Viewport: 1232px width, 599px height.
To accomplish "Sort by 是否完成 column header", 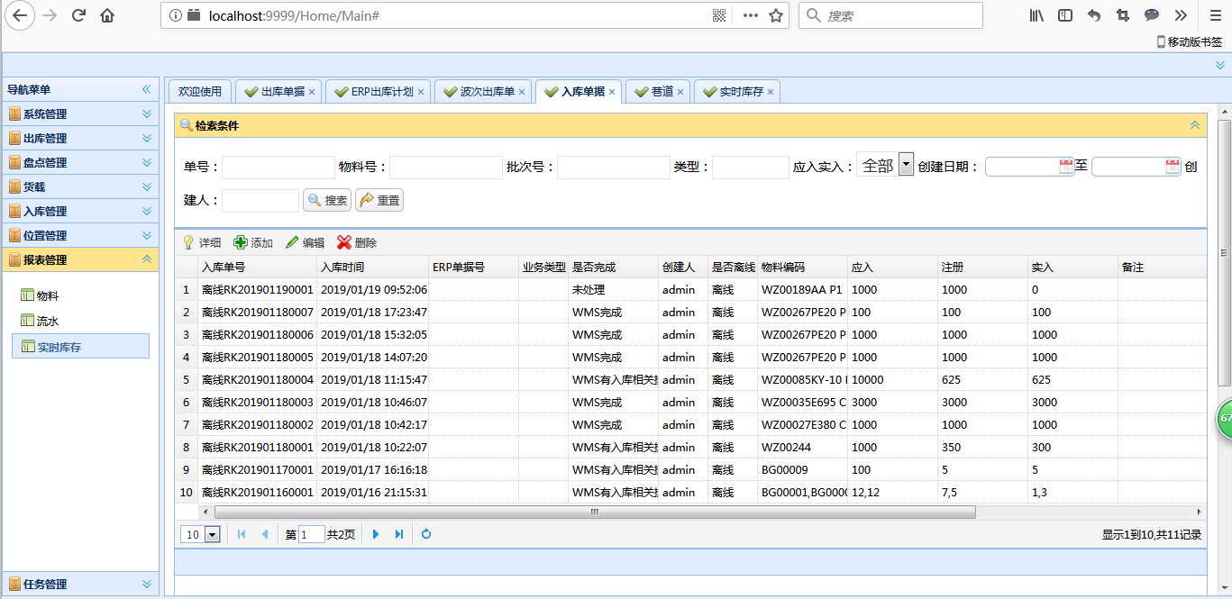I will (x=613, y=268).
